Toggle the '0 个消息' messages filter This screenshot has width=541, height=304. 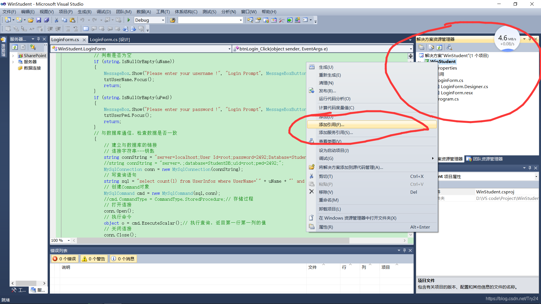click(123, 259)
